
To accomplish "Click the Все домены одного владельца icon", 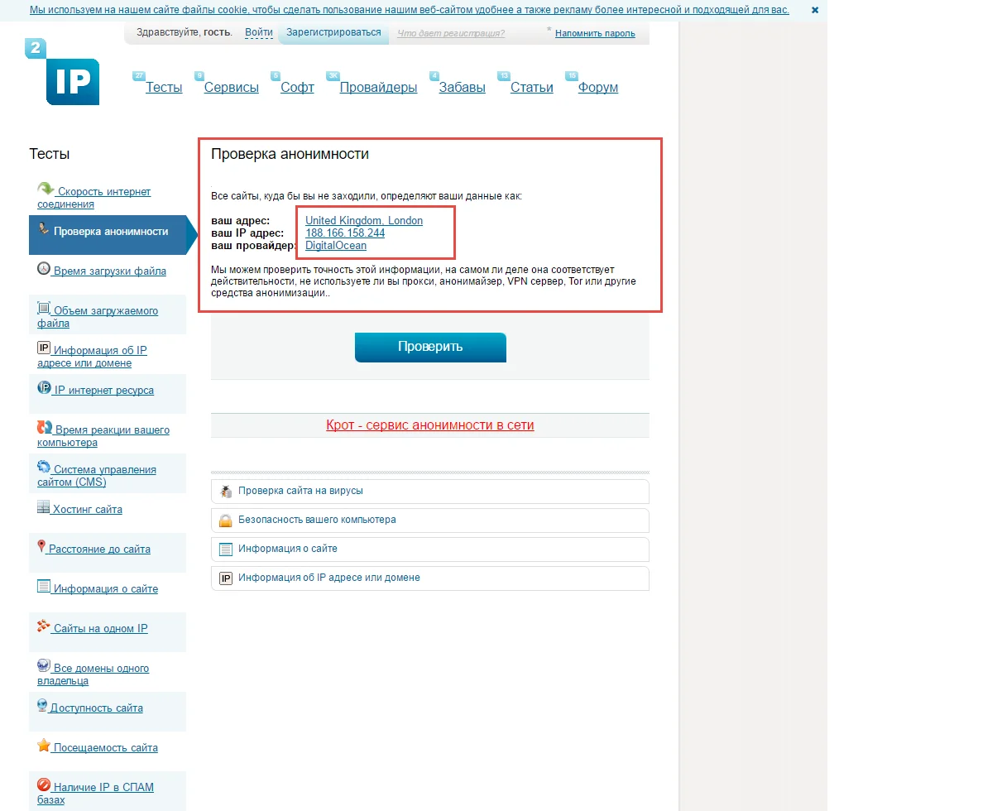I will [x=44, y=665].
